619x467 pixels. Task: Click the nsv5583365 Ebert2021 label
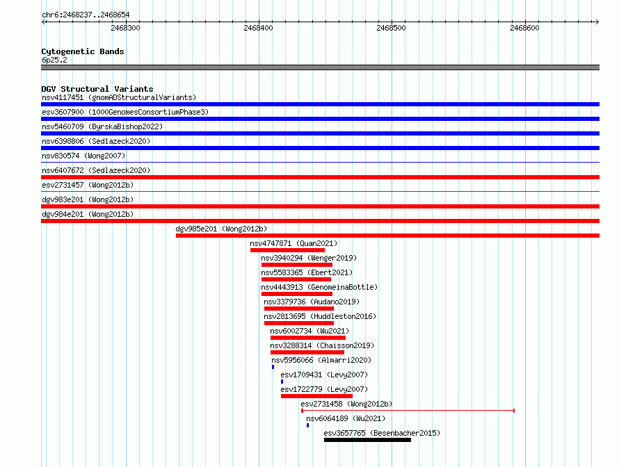click(307, 272)
